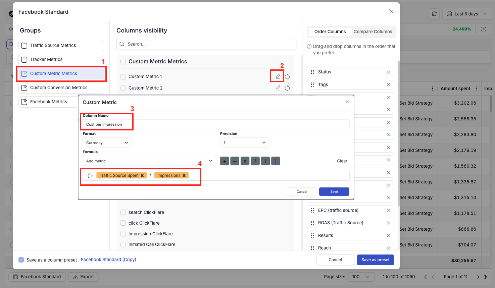Select Custom Metric Metrics group

61,74
